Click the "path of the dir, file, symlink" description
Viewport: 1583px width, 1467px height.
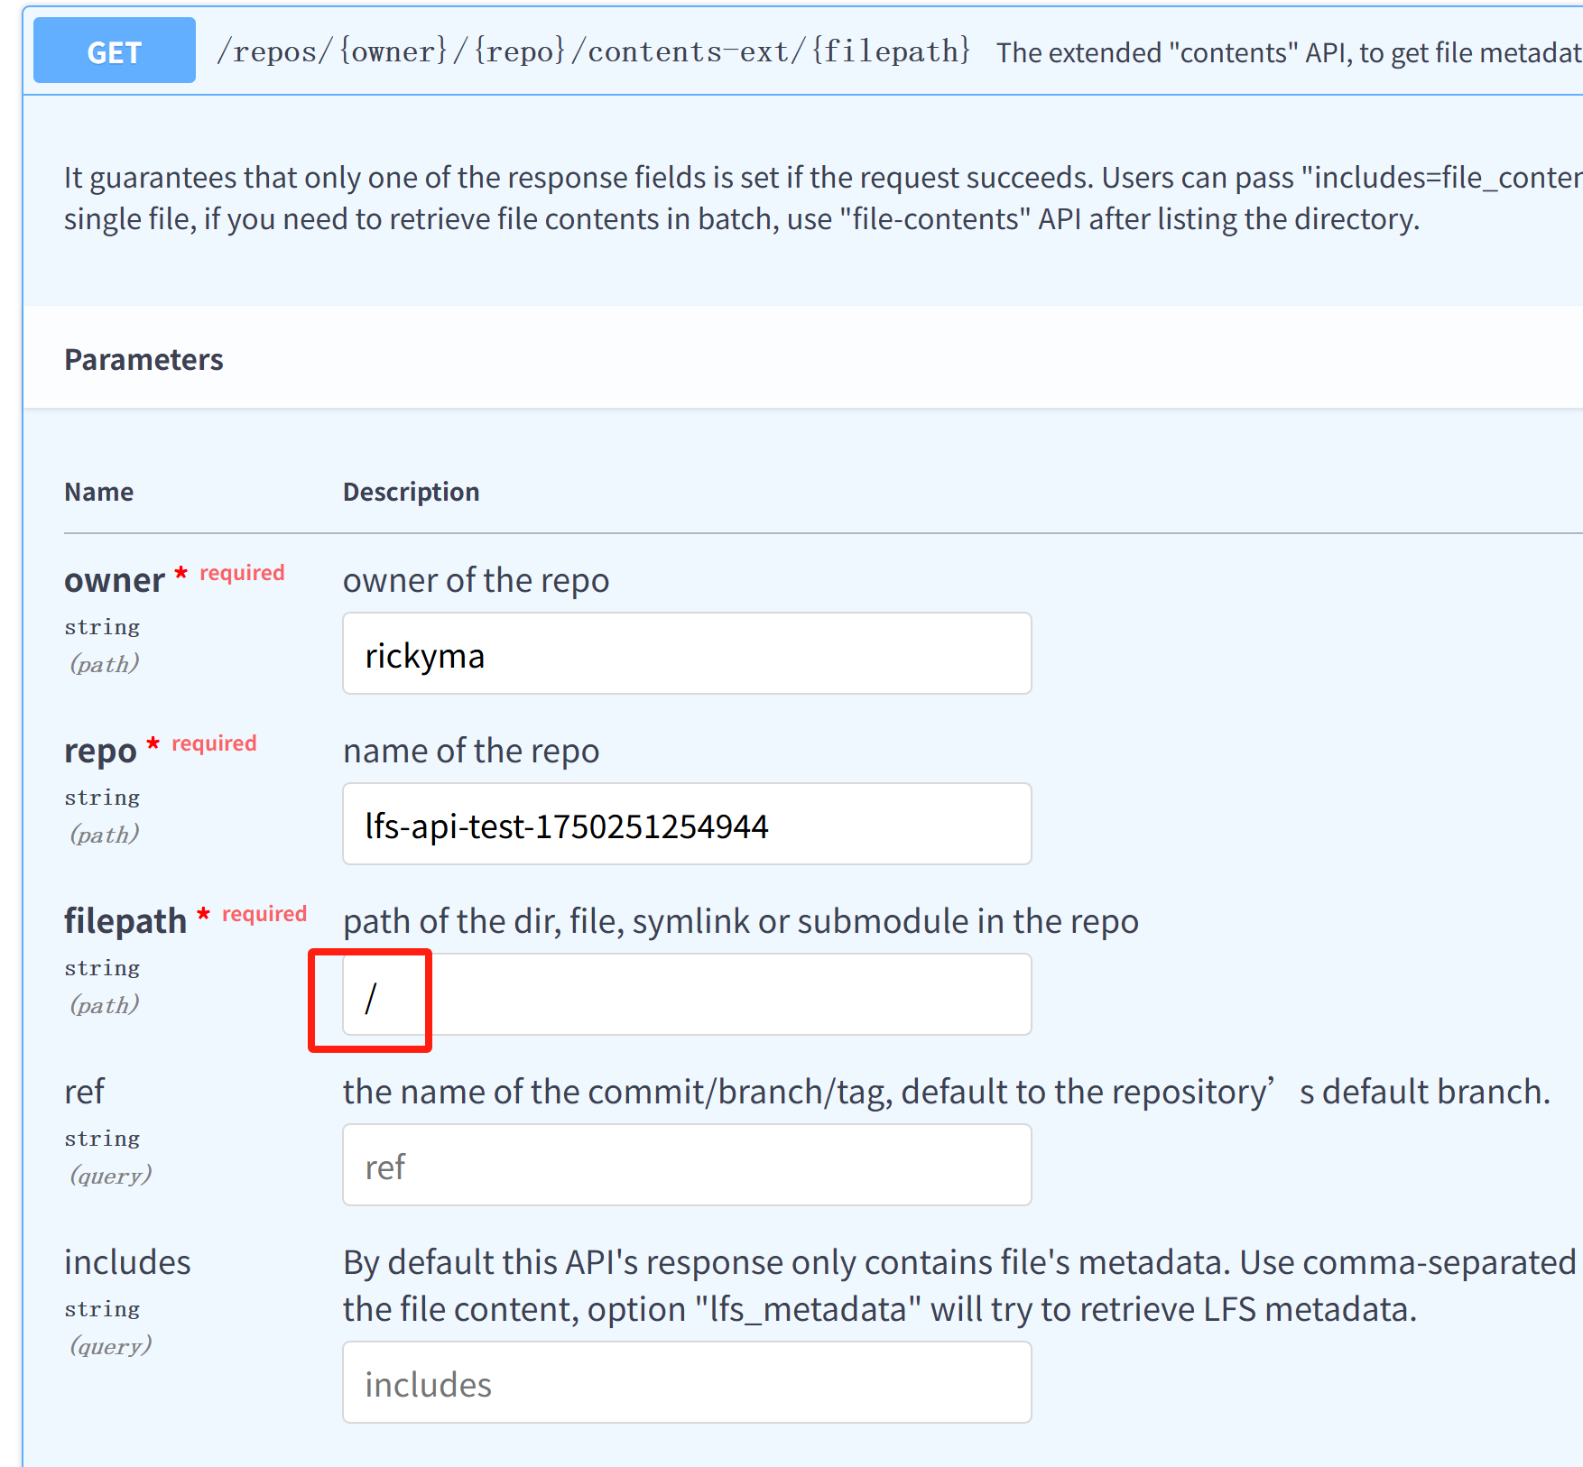(740, 921)
